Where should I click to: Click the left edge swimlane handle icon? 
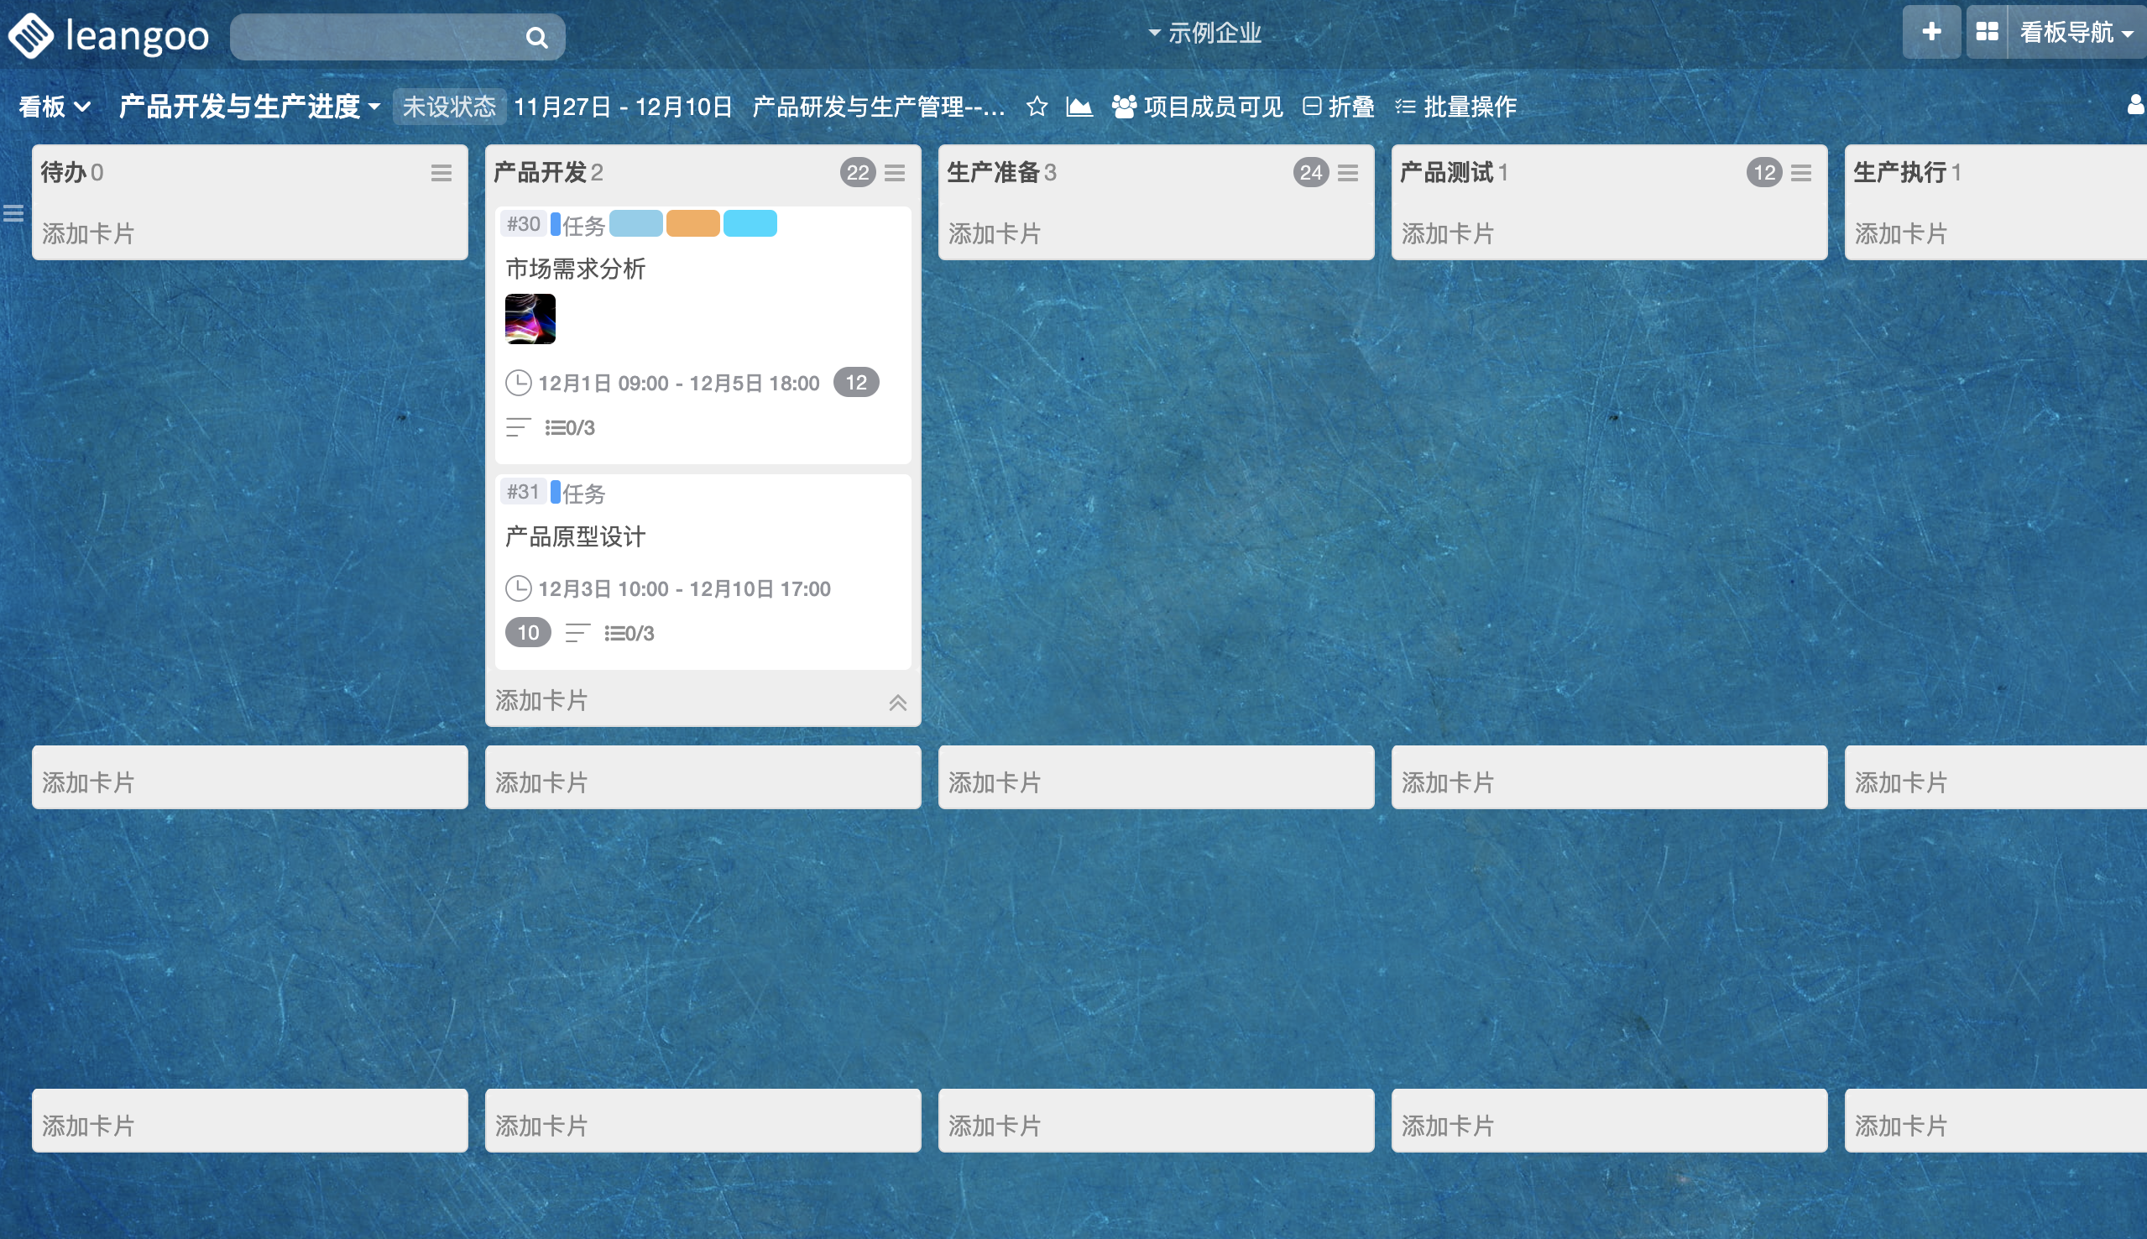coord(13,212)
